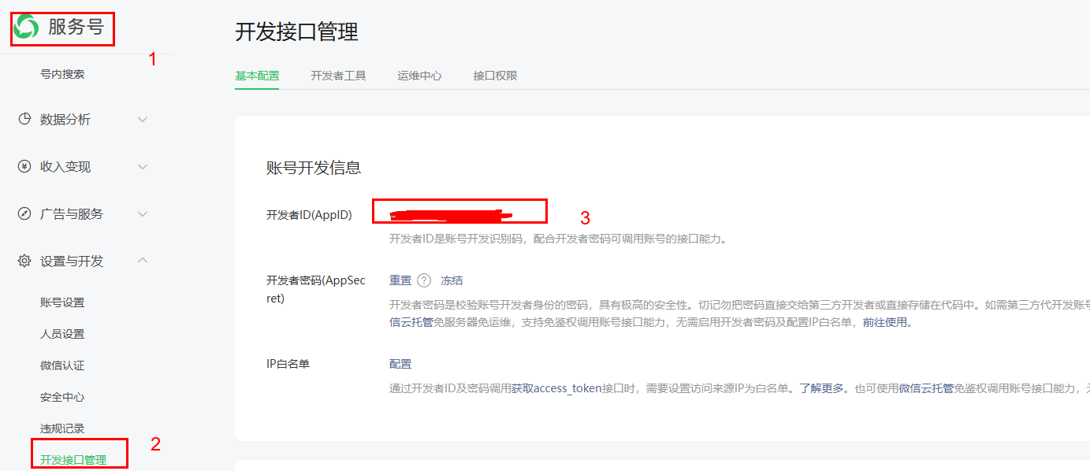Select the 接口权限 tab
The height and width of the screenshot is (471, 1090).
495,76
